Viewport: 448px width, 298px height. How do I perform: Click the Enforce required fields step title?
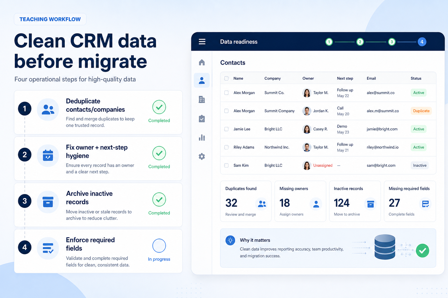(90, 244)
